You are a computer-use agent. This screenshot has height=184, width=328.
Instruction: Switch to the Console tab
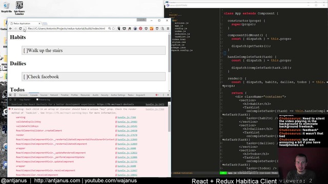tap(34, 95)
